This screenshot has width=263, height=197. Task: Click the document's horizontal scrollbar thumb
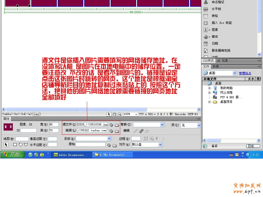(x=76, y=110)
